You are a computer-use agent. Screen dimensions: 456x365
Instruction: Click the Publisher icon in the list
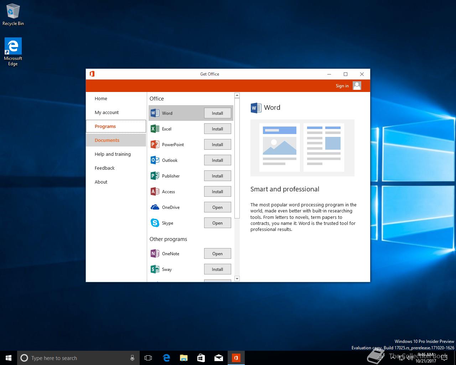pos(155,176)
